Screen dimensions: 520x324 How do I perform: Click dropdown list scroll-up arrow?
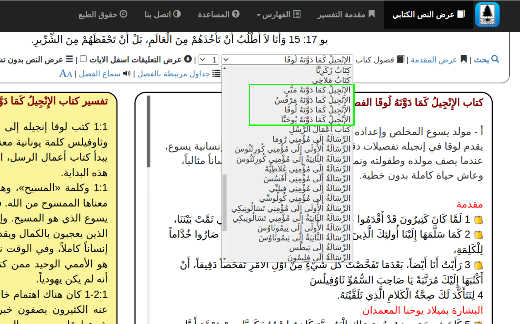(x=225, y=68)
